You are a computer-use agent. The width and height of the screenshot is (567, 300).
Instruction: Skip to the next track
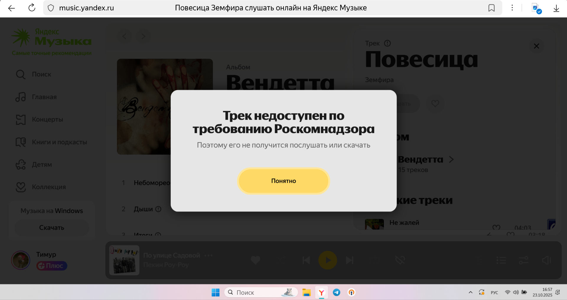coord(350,260)
